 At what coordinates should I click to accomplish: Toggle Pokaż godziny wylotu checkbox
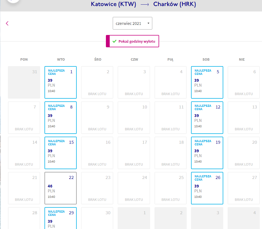[x=132, y=41]
